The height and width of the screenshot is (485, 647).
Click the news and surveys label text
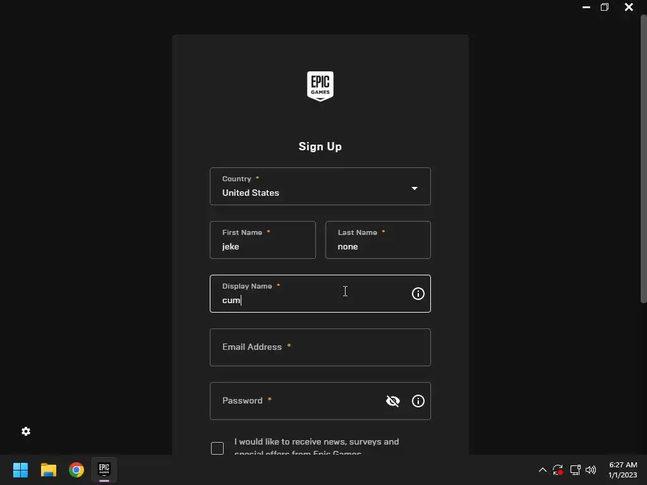click(317, 447)
